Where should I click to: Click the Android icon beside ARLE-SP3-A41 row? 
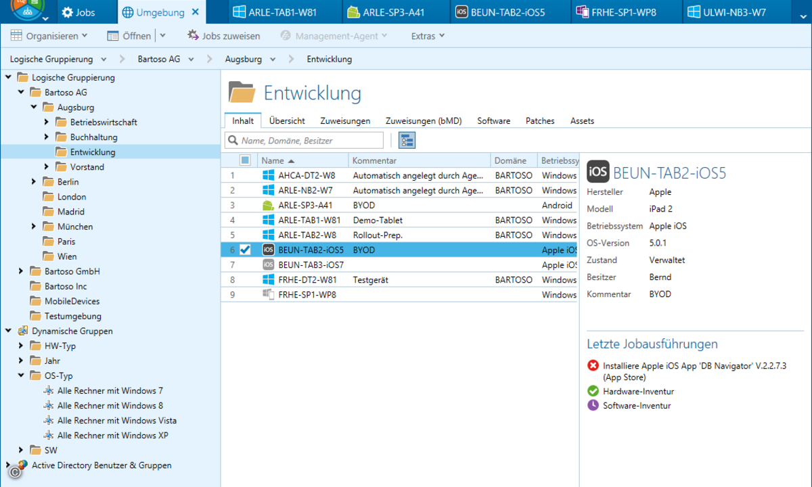pyautogui.click(x=268, y=205)
